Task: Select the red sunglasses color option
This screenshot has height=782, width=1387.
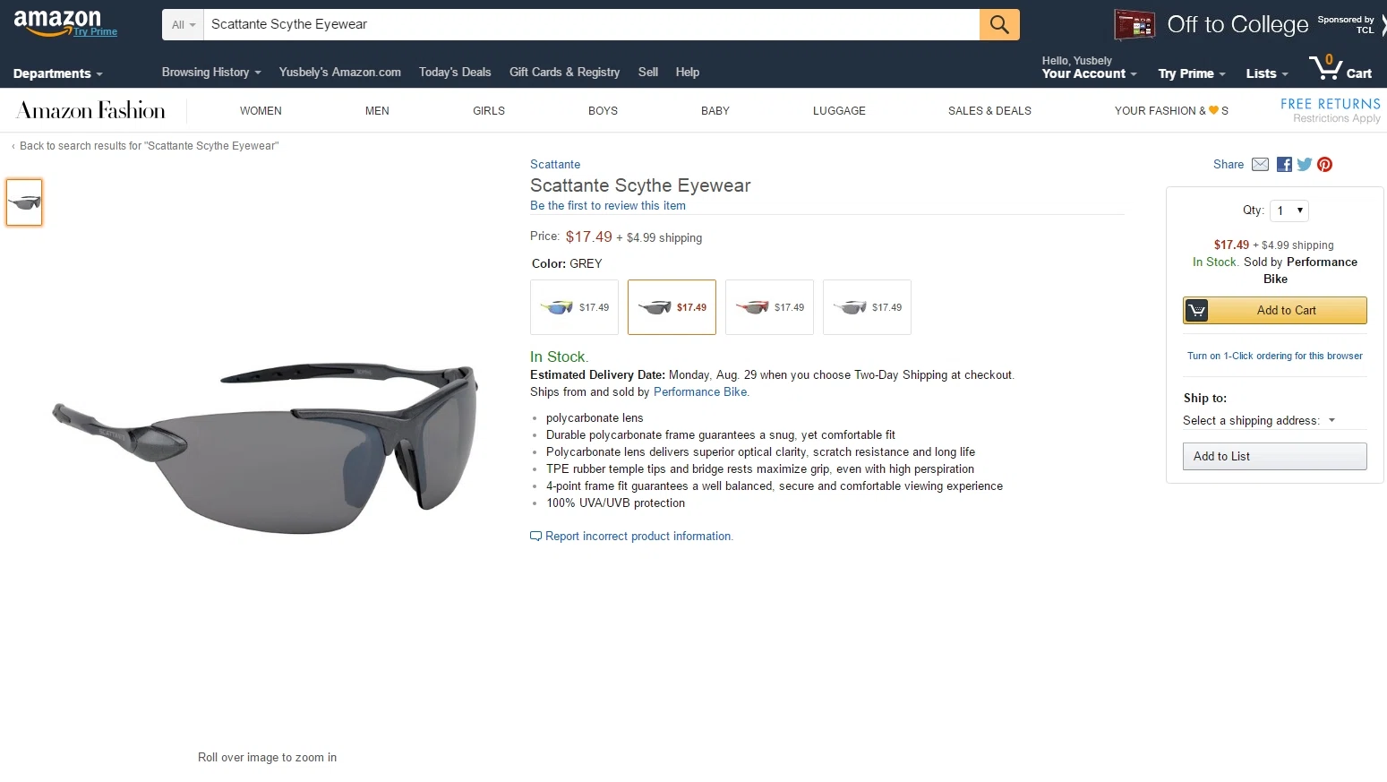Action: (x=769, y=307)
